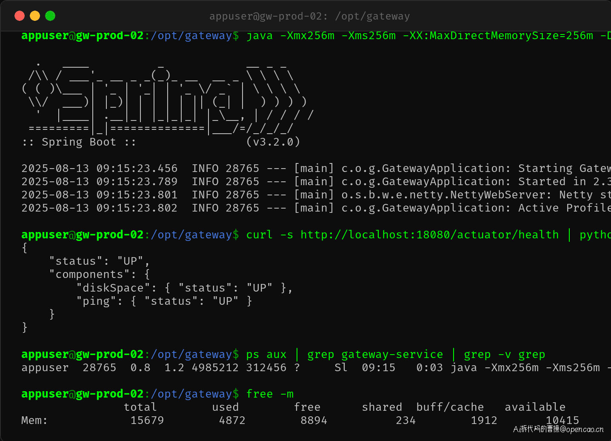The width and height of the screenshot is (611, 441).
Task: Select the Spring Boot version (v3.2.0)
Action: point(273,142)
